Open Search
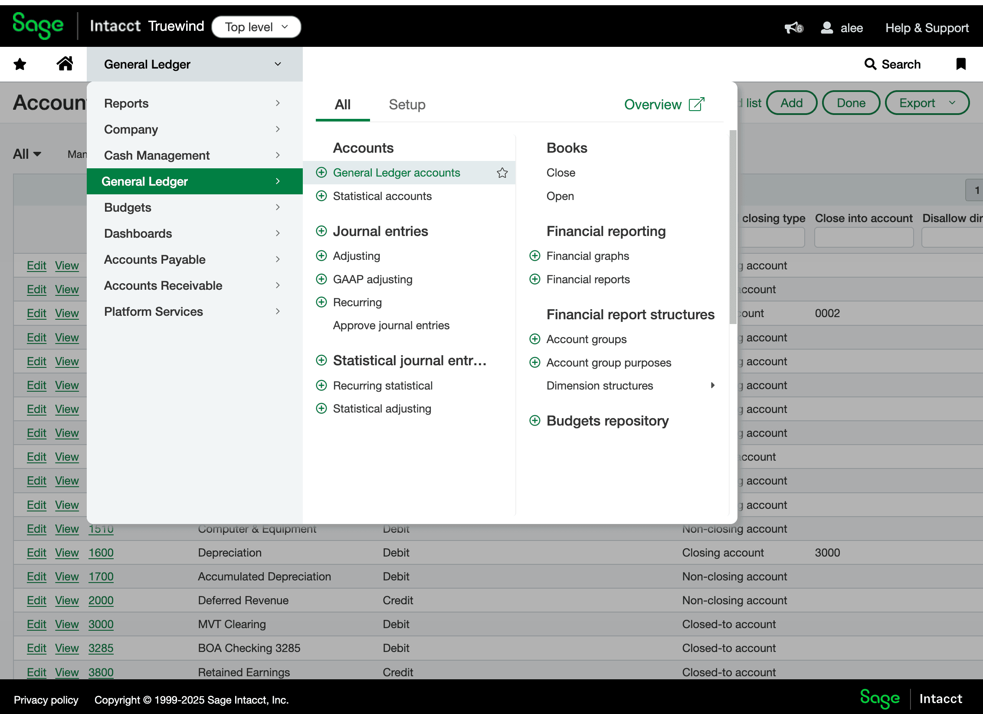Viewport: 983px width, 714px height. pyautogui.click(x=892, y=64)
